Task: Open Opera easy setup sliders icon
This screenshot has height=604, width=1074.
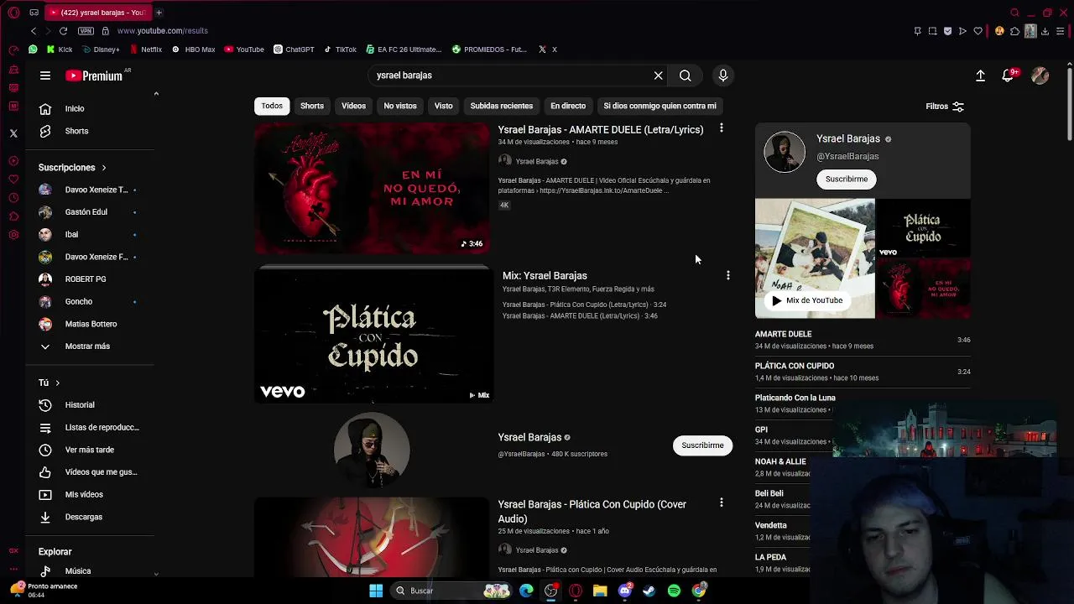Action: 1061,31
